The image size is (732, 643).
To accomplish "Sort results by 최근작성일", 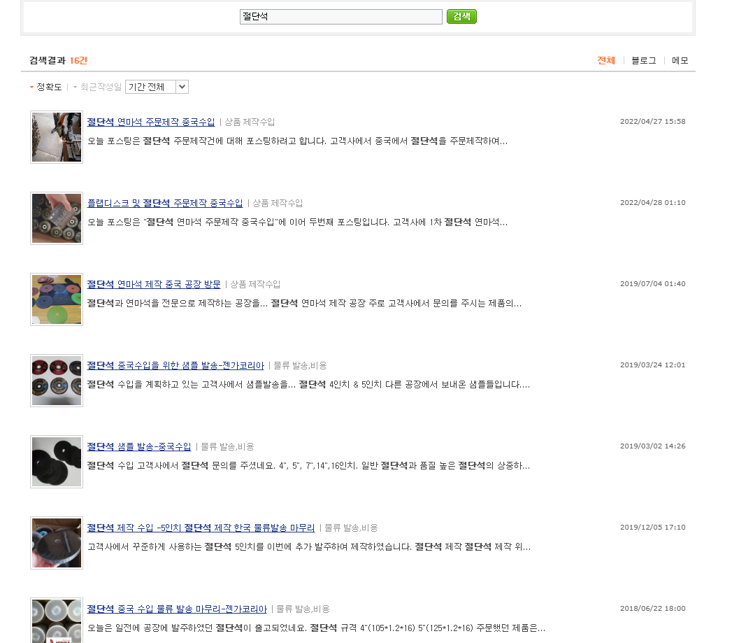I will pyautogui.click(x=100, y=87).
